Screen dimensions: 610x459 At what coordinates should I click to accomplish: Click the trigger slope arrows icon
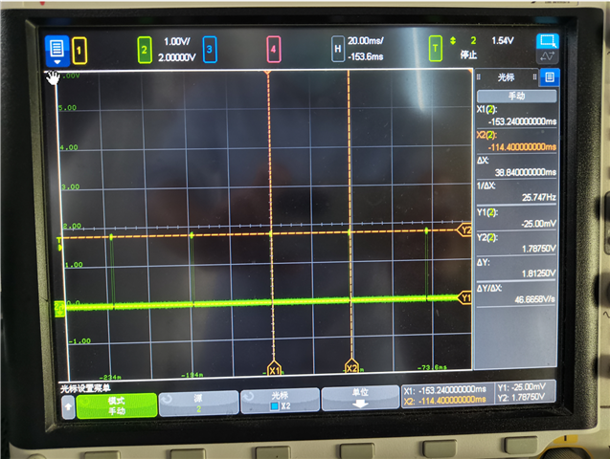coord(453,40)
